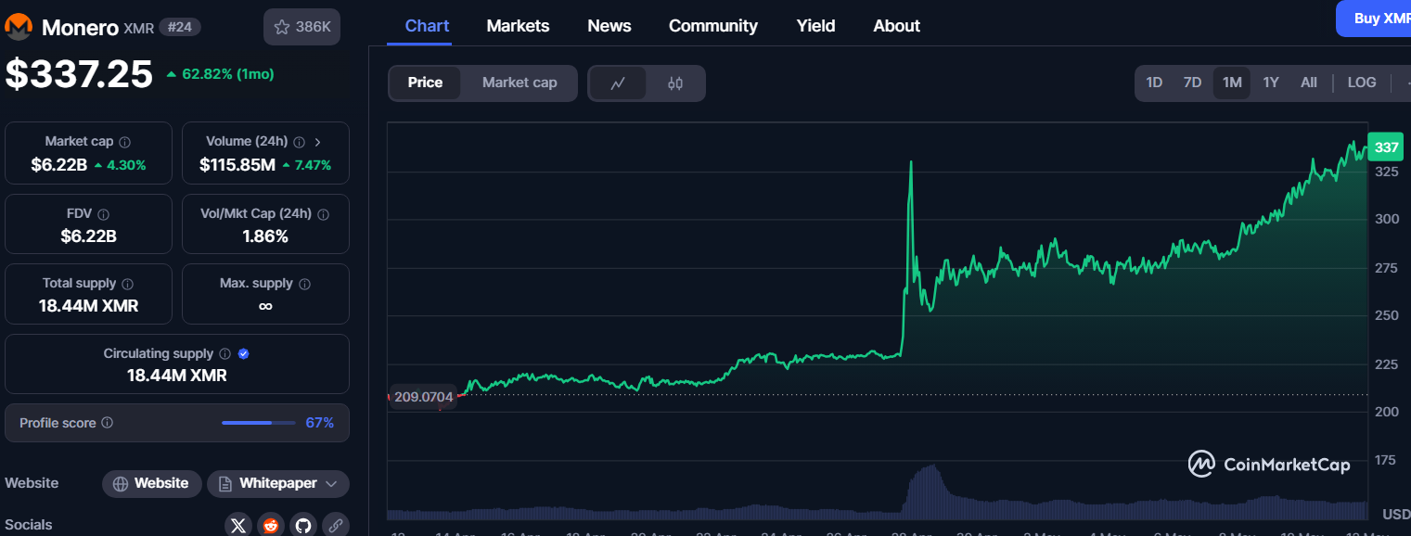Select the Price chart toggle
The height and width of the screenshot is (536, 1411).
click(425, 83)
